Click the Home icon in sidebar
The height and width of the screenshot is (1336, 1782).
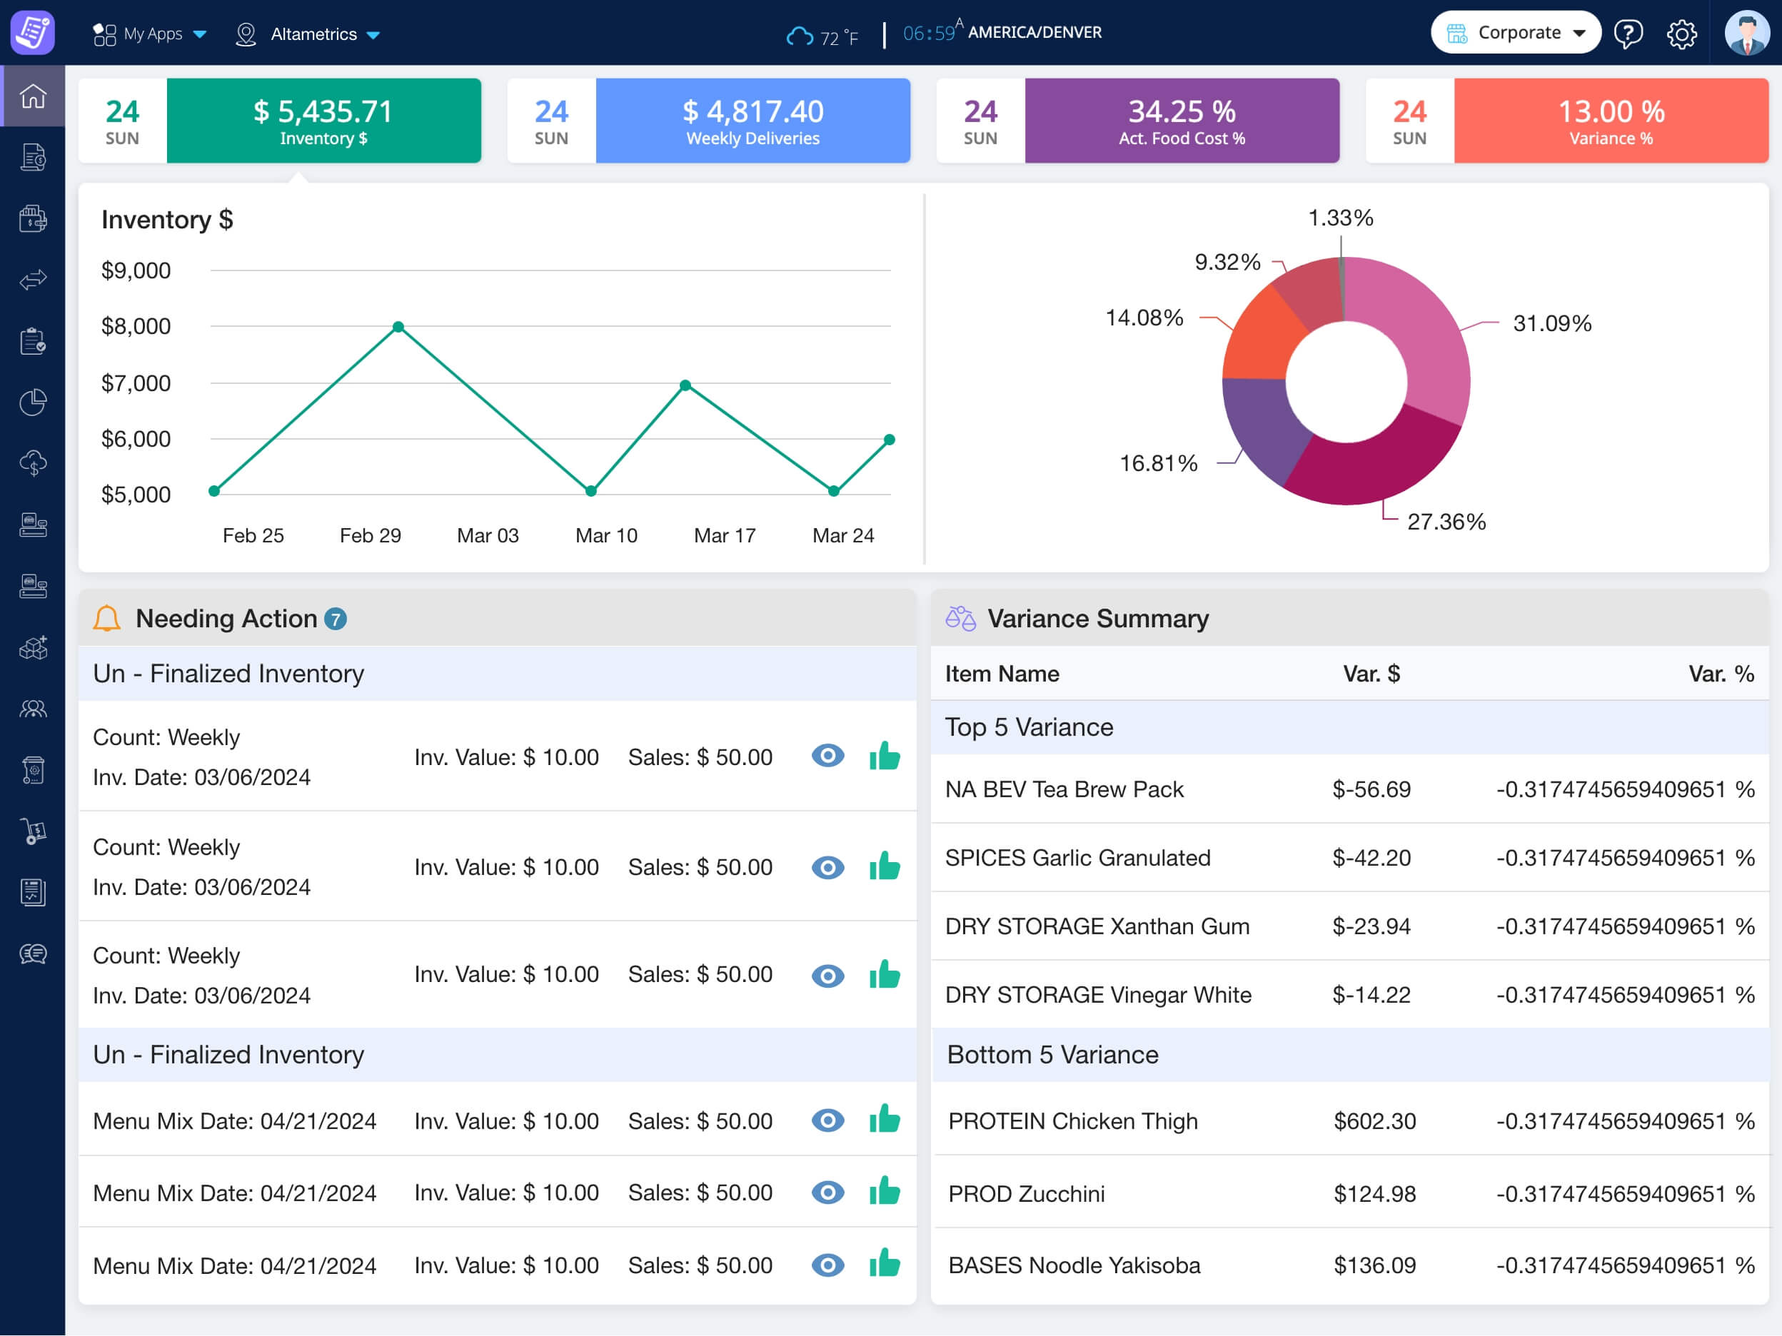[x=33, y=96]
